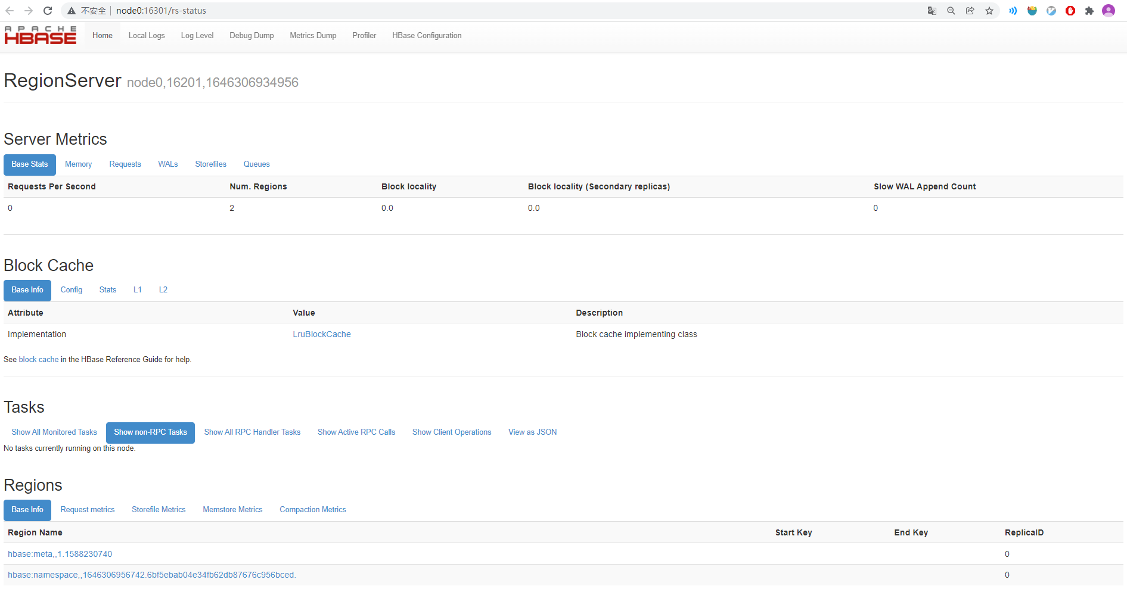Viewport: 1127px width, 589px height.
Task: Open the Log Level page
Action: pos(197,36)
